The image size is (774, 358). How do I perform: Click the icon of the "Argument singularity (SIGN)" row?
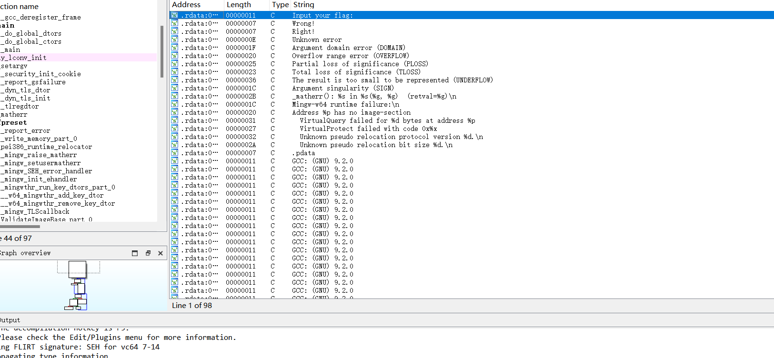[x=175, y=88]
